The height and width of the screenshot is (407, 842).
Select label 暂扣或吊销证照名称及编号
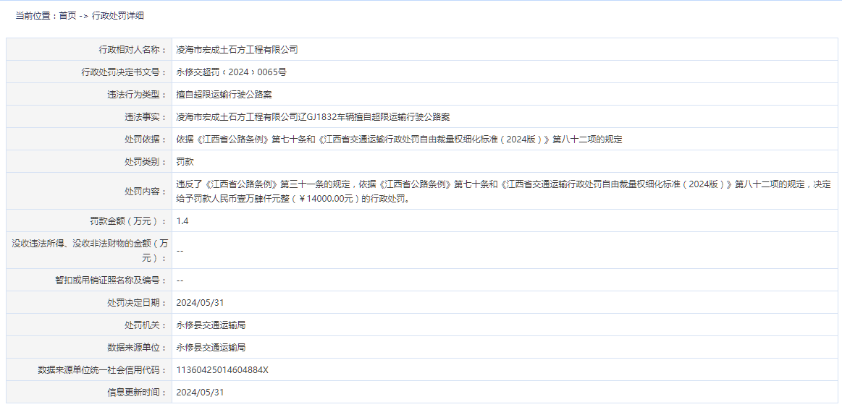click(111, 280)
